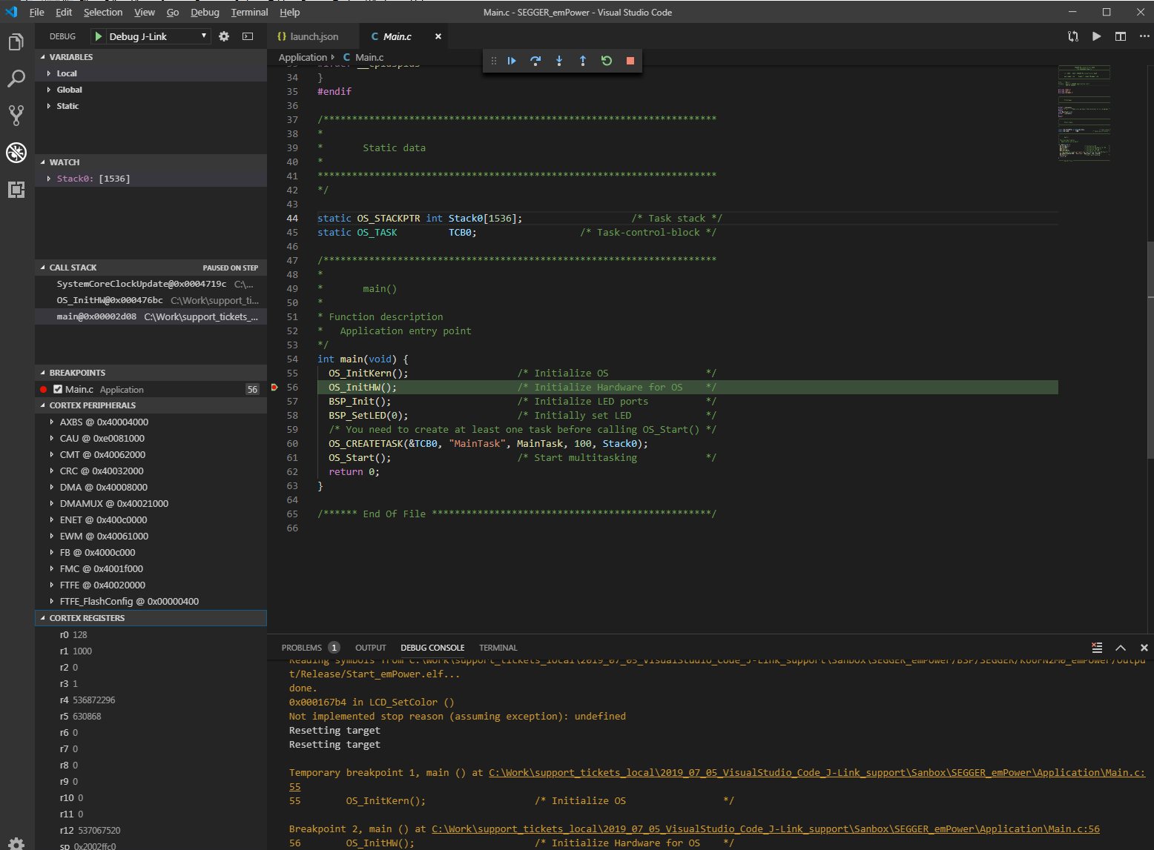Click the Step Over debug icon
The height and width of the screenshot is (850, 1154).
coord(535,61)
